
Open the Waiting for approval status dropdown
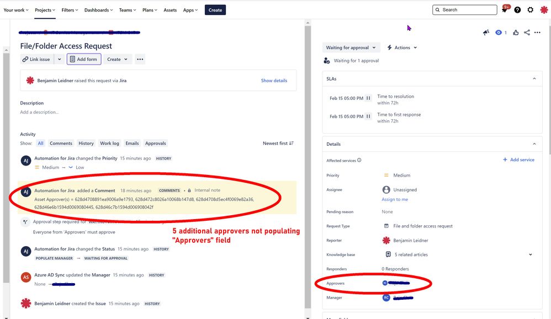tap(351, 47)
